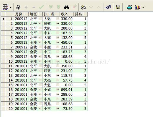Click the single record view icon
The image size is (153, 117).
click(83, 7)
